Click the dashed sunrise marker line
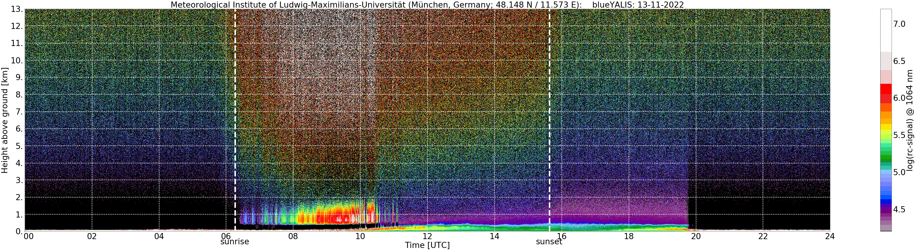The width and height of the screenshot is (916, 251). click(x=235, y=120)
